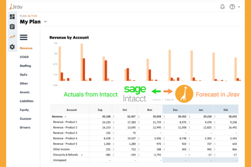Open the Drivers section link

(25, 128)
